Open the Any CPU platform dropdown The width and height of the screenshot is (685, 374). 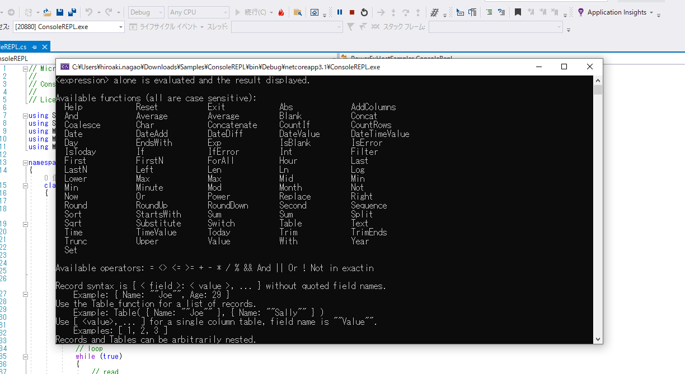click(x=199, y=12)
